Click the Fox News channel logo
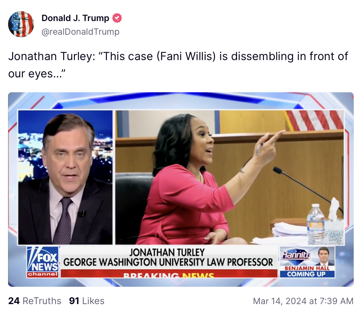 43,262
